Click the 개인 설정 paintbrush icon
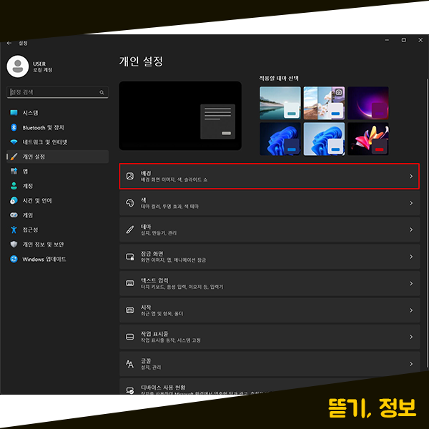The width and height of the screenshot is (429, 429). pyautogui.click(x=14, y=157)
